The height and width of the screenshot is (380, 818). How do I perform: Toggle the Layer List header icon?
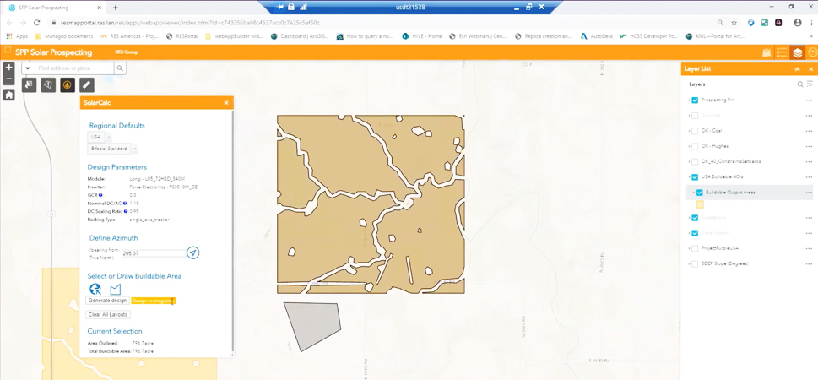pos(797,52)
